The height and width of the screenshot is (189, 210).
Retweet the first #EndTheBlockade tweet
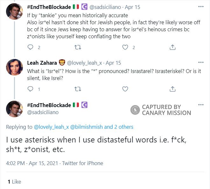(x=78, y=47)
